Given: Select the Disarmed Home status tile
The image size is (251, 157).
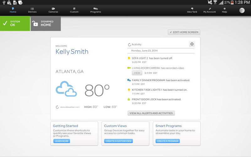Looking at the screenshot, I should click(x=45, y=23).
